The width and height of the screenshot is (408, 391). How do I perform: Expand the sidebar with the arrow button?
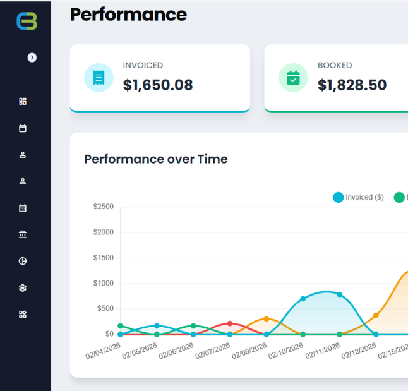[x=32, y=57]
